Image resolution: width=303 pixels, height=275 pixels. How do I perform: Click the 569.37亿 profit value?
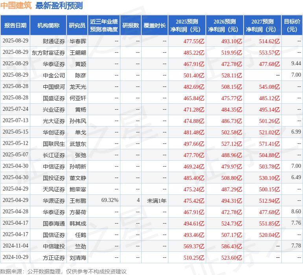pos(194,246)
